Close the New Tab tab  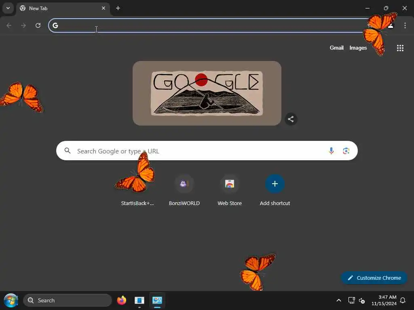(103, 8)
